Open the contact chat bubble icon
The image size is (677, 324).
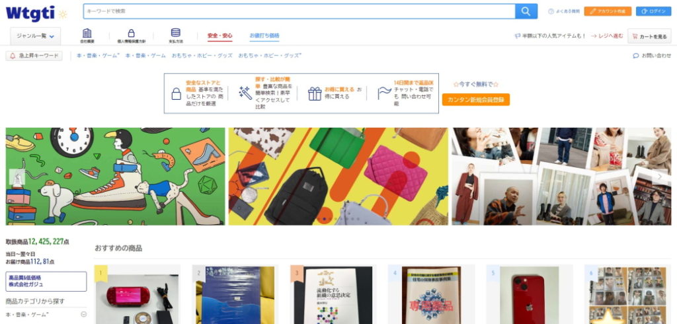635,56
